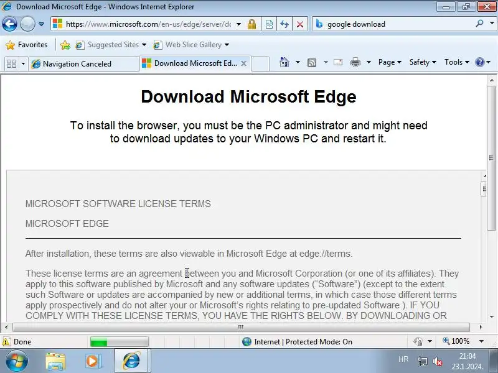Click the address bar URL field
The height and width of the screenshot is (373, 498).
(x=148, y=24)
